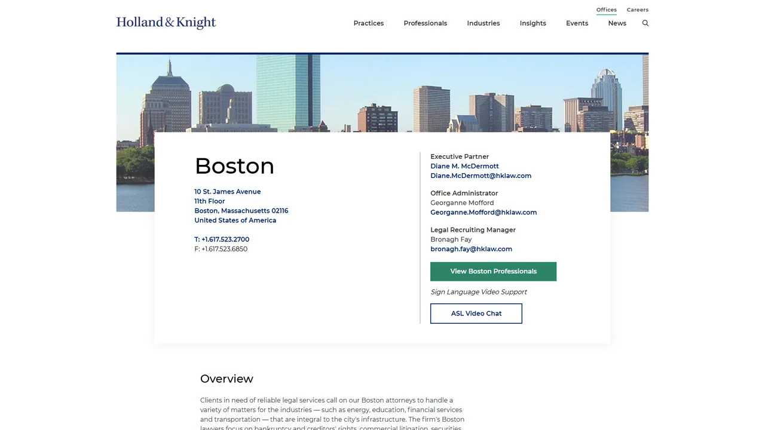Image resolution: width=765 pixels, height=430 pixels.
Task: Select the Sign Language Video Support text
Action: 479,292
